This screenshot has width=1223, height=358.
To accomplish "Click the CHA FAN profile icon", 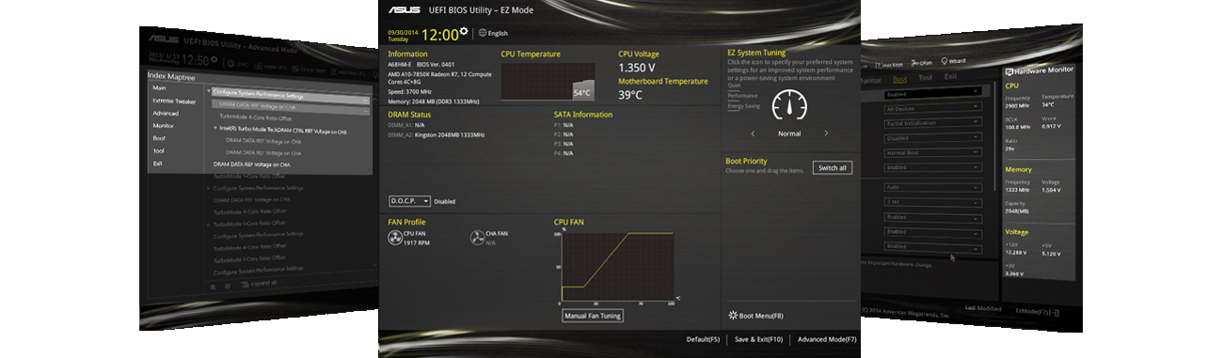I will click(477, 237).
